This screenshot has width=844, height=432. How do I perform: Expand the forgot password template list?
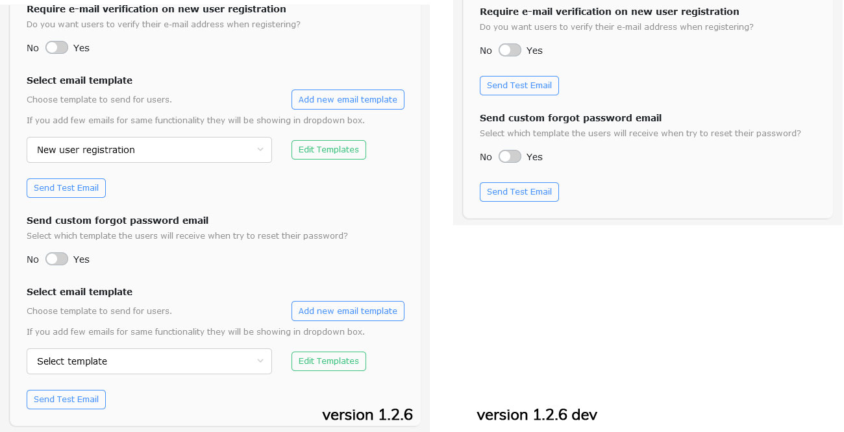point(149,361)
